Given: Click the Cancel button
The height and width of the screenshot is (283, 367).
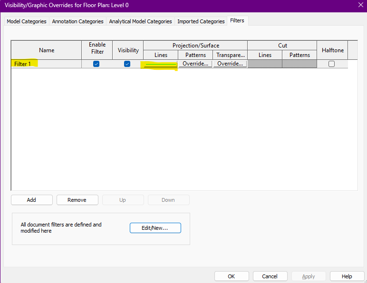Looking at the screenshot, I should tap(270, 276).
